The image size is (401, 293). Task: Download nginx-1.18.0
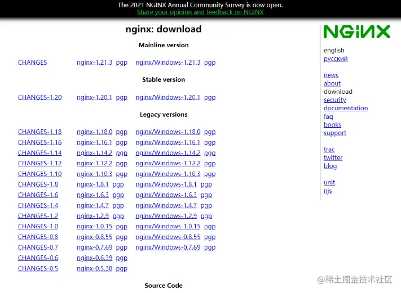click(94, 132)
